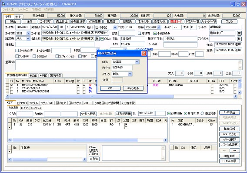Switch to the その他手配 tab
Viewport: 247px width, 173px height.
pos(128,103)
